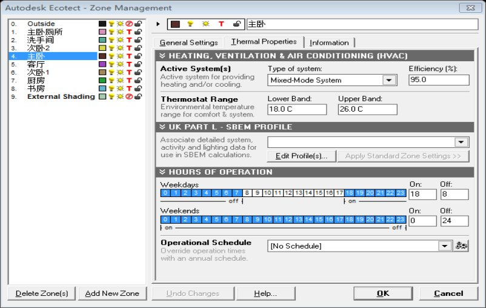The image size is (486, 308).
Task: Toggle the sun icon for 次卧2 zone
Action: [120, 48]
